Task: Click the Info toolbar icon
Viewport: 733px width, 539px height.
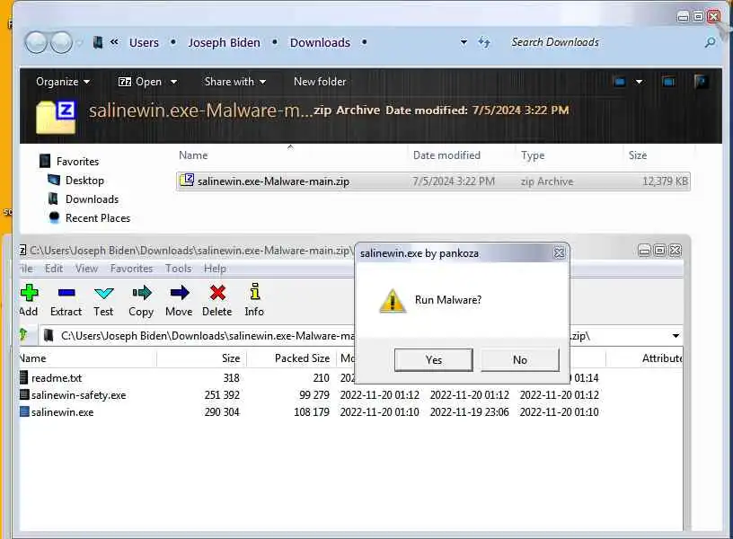Action: tap(255, 292)
